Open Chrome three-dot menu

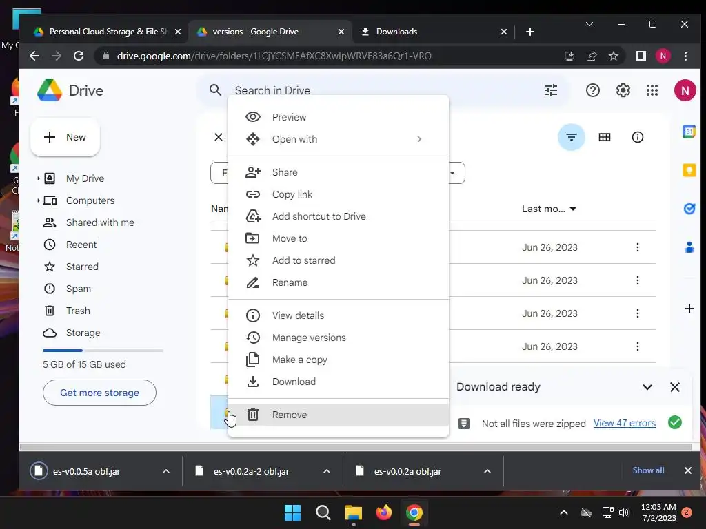685,56
